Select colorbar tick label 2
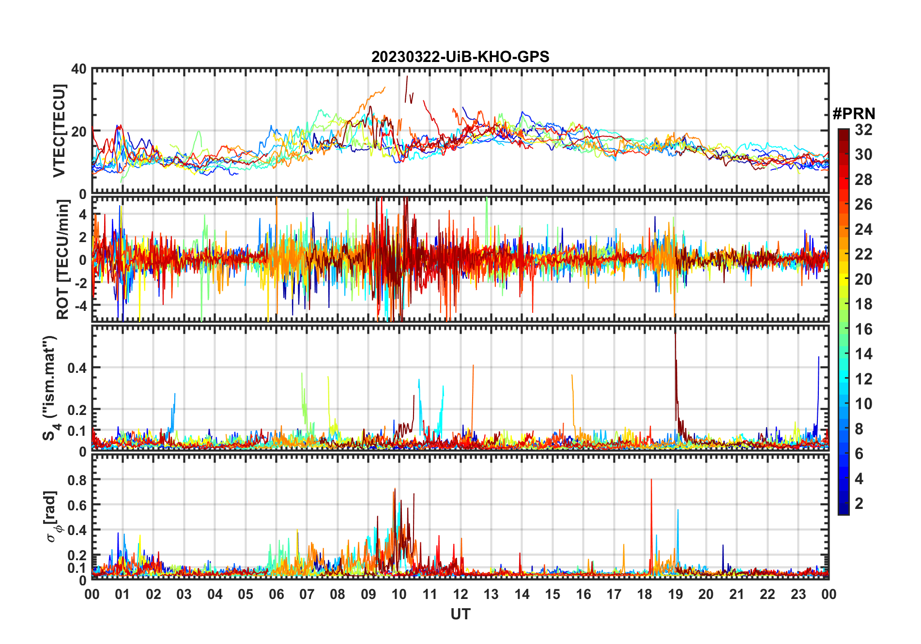This screenshot has height=644, width=921. [859, 504]
